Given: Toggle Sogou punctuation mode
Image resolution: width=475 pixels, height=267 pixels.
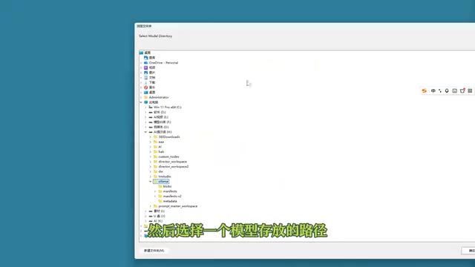Looking at the screenshot, I should click(x=440, y=90).
